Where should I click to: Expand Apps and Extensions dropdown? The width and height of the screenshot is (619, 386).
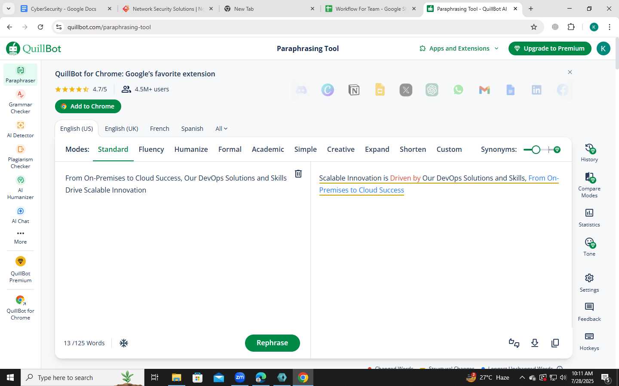(459, 48)
